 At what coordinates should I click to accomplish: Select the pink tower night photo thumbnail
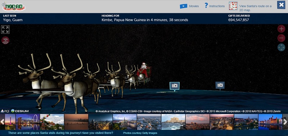coord(10,122)
